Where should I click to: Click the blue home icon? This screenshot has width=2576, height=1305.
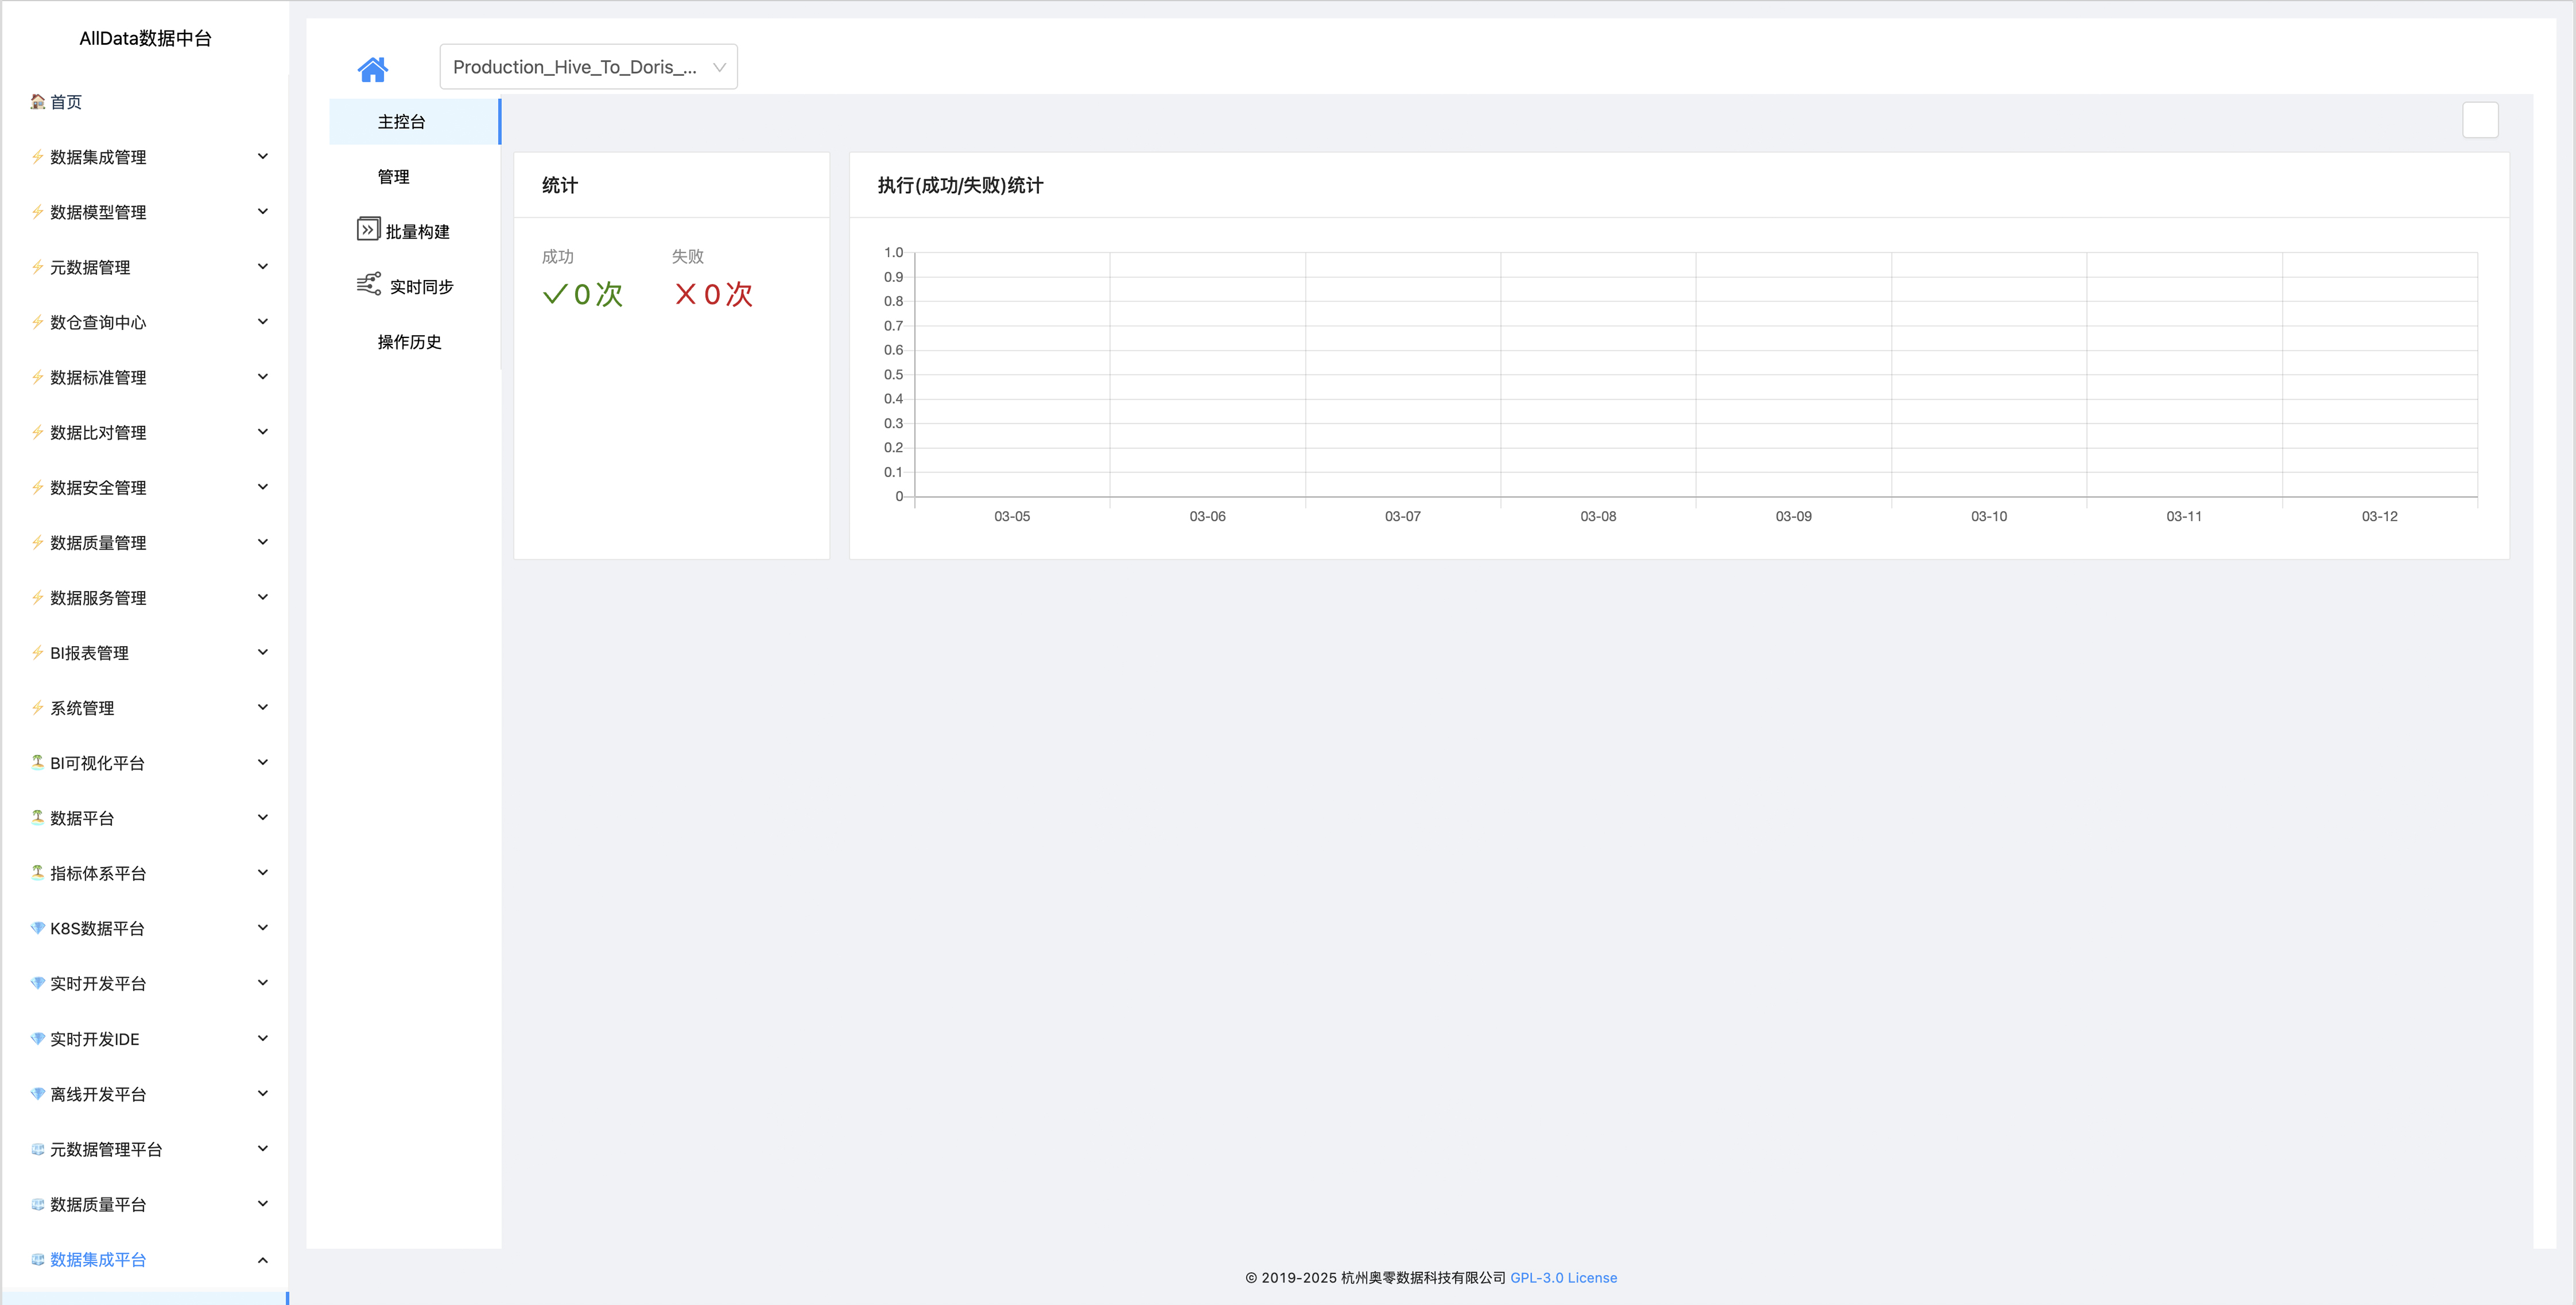[x=372, y=69]
